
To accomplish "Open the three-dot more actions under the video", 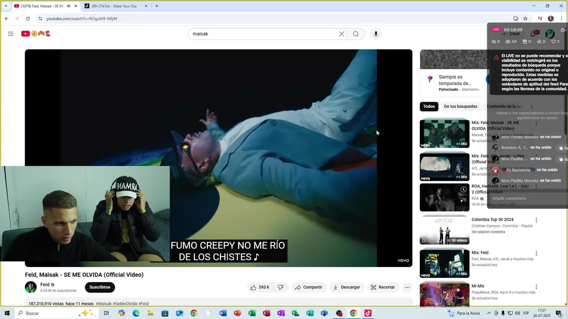I will click(x=407, y=287).
